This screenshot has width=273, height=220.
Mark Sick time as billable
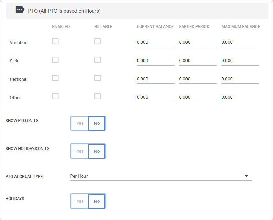coord(98,60)
